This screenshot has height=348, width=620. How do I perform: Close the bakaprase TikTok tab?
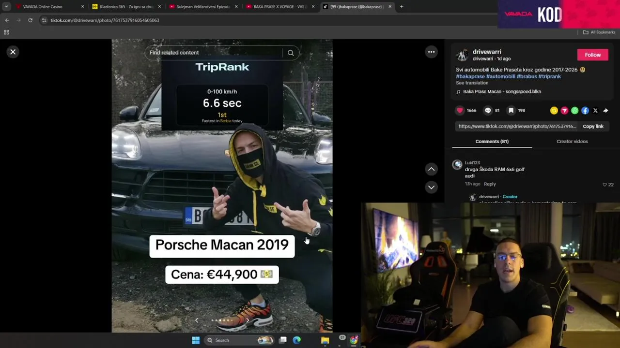pyautogui.click(x=390, y=7)
